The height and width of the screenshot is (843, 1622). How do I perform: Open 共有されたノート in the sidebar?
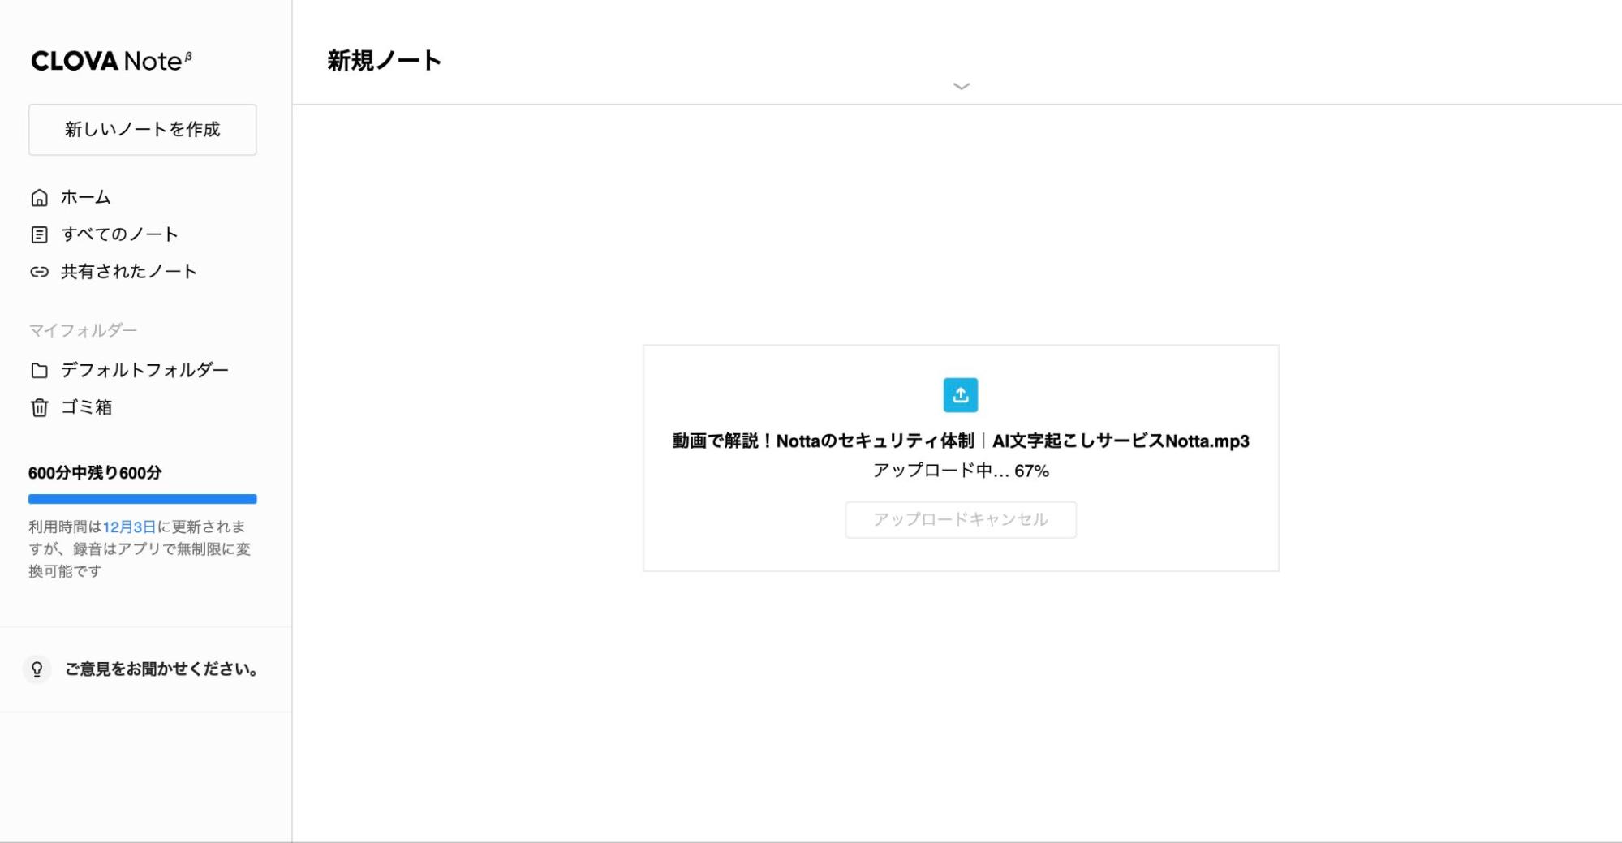click(x=129, y=272)
